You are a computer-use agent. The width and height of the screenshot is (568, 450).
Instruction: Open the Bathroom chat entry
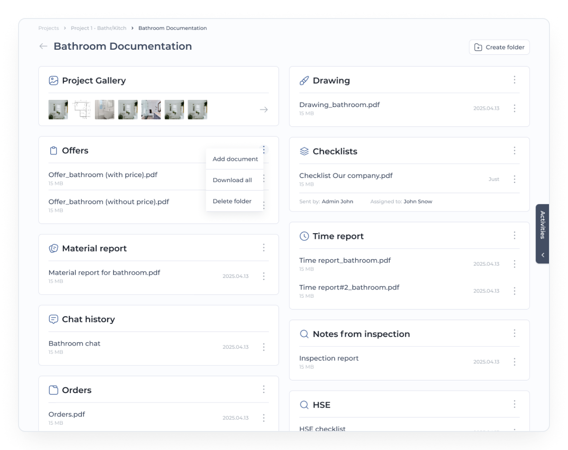click(x=74, y=343)
